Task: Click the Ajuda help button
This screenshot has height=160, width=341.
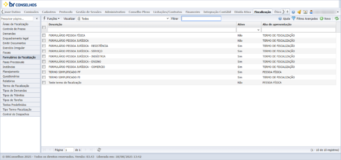Action: 284,18
